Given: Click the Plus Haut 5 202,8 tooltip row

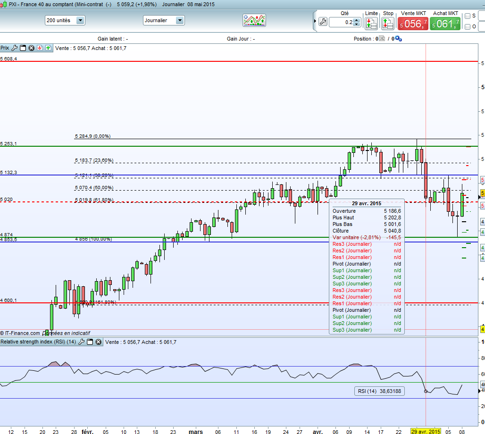Looking at the screenshot, I should pos(367,217).
